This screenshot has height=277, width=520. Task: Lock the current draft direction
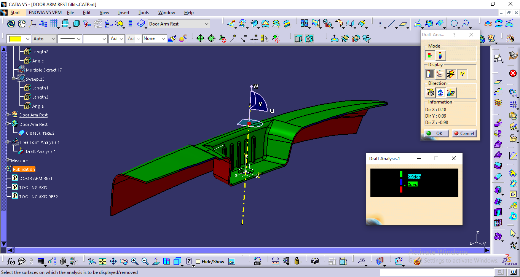click(430, 92)
